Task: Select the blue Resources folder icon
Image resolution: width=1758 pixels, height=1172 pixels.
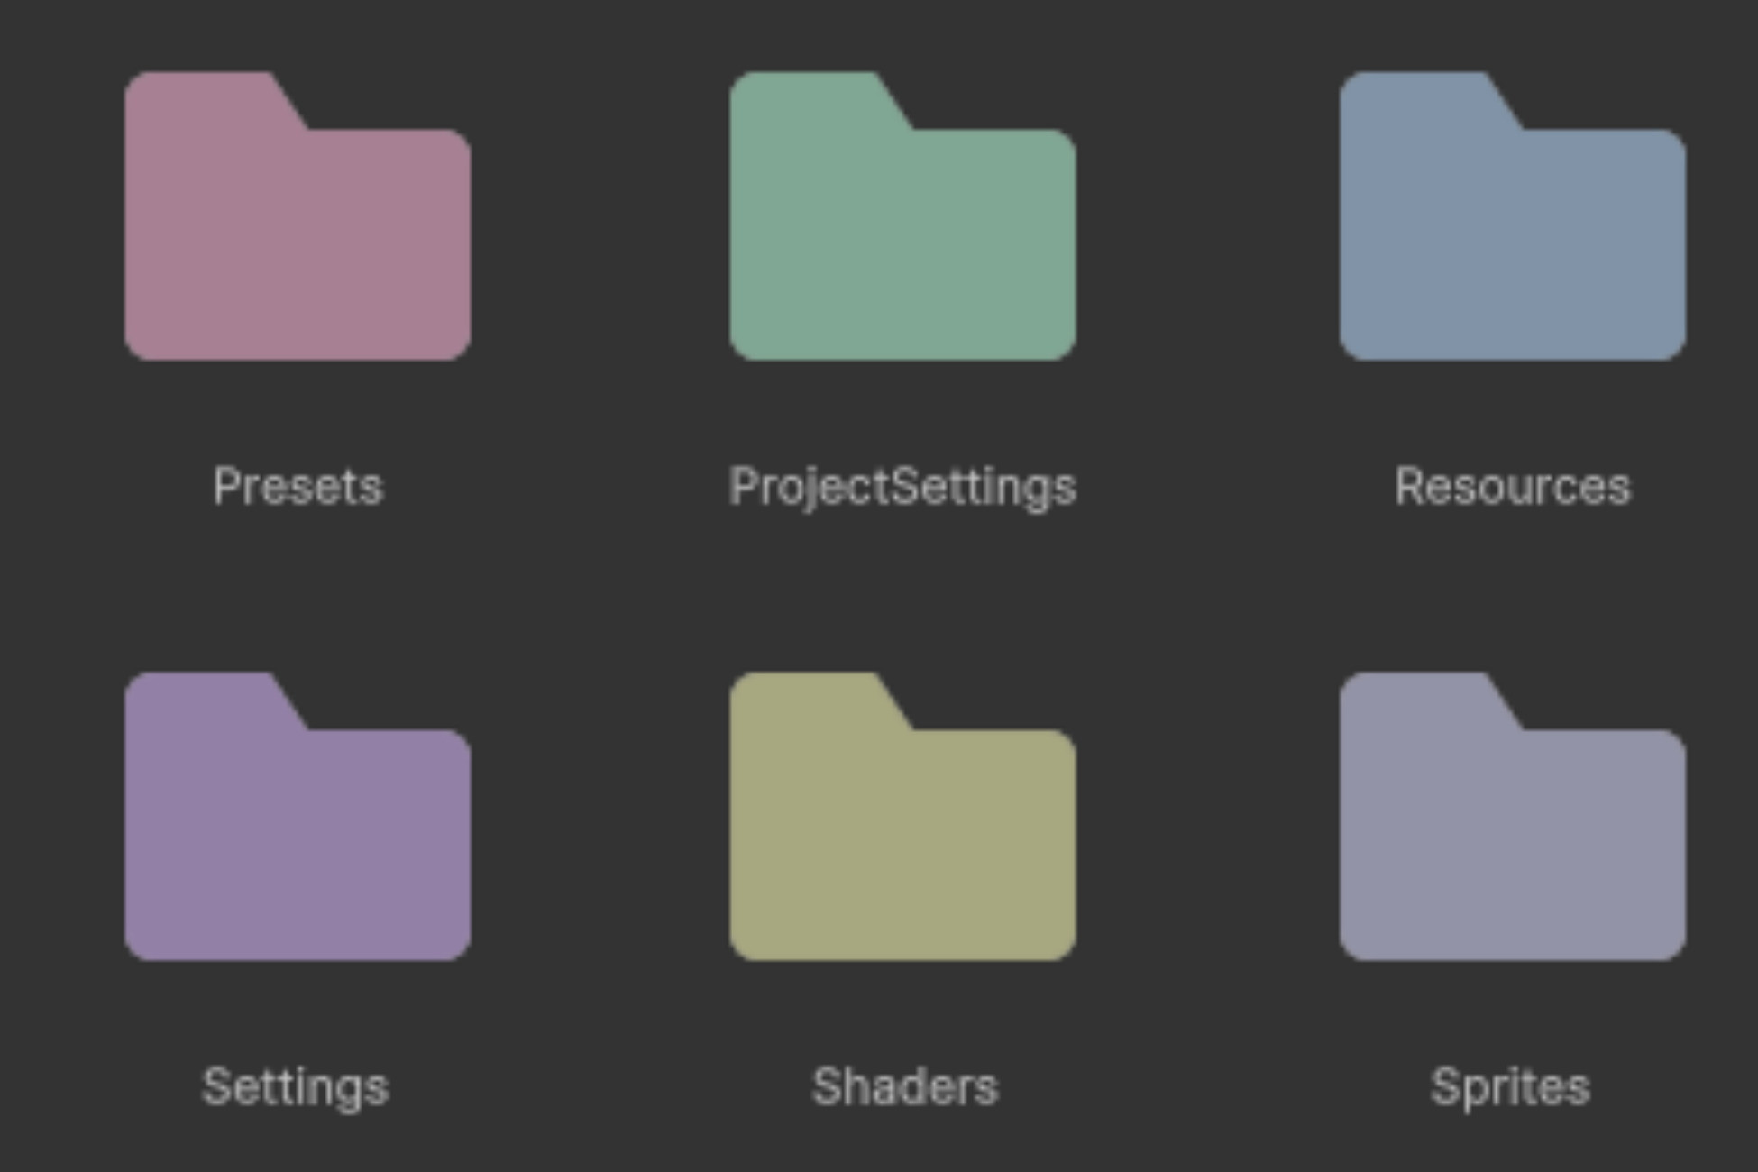Action: (x=1515, y=216)
